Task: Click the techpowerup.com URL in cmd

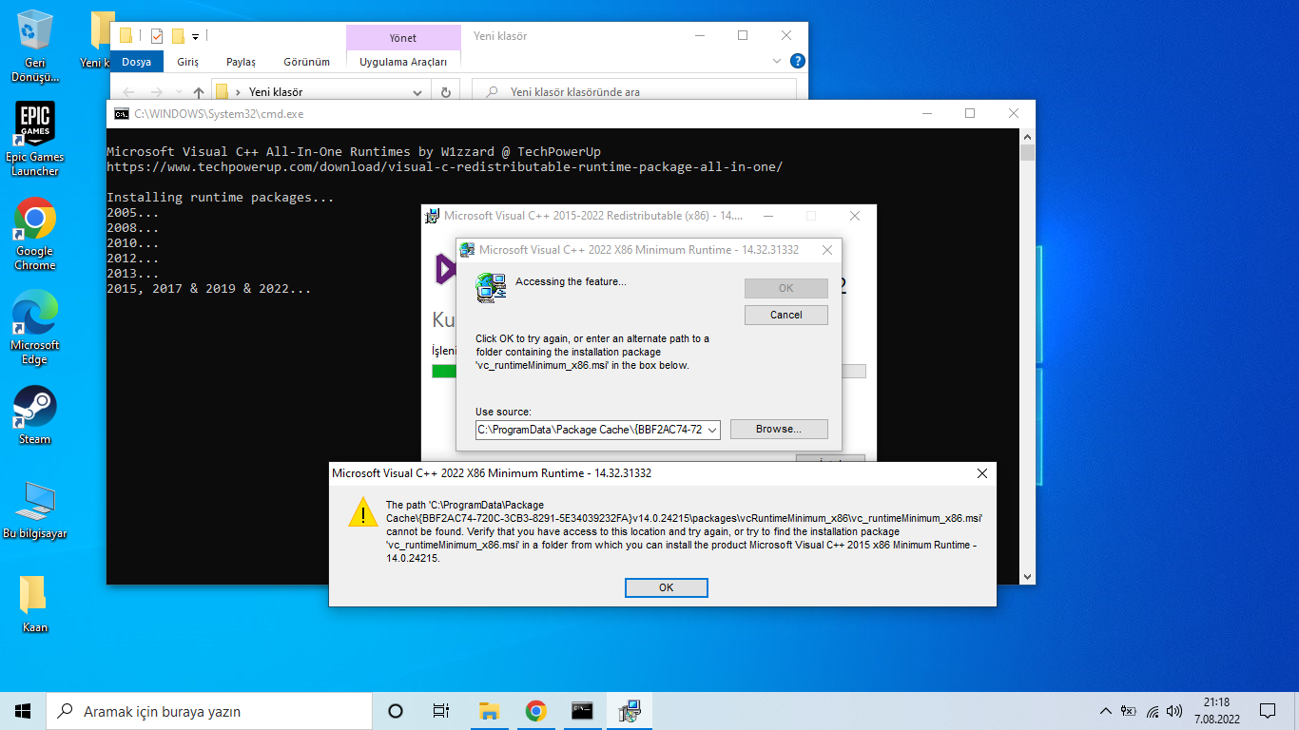Action: click(x=445, y=167)
